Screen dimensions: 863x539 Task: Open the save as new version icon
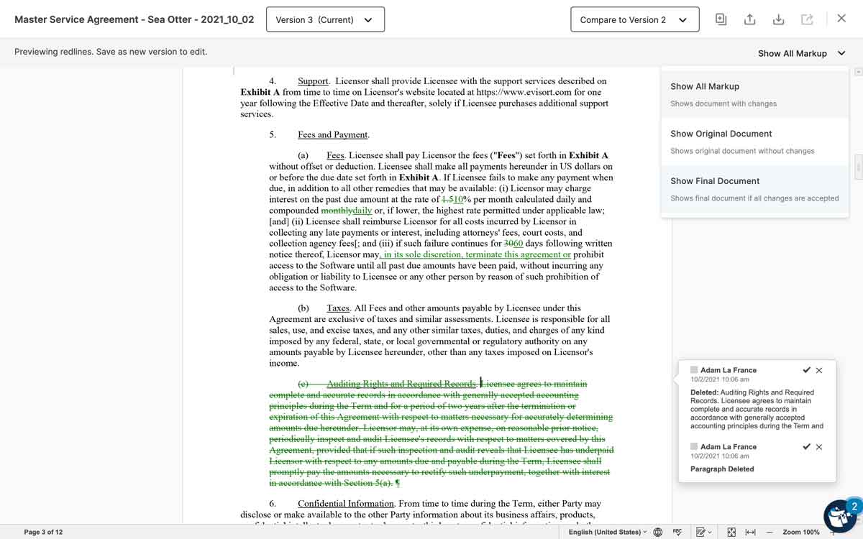[721, 19]
